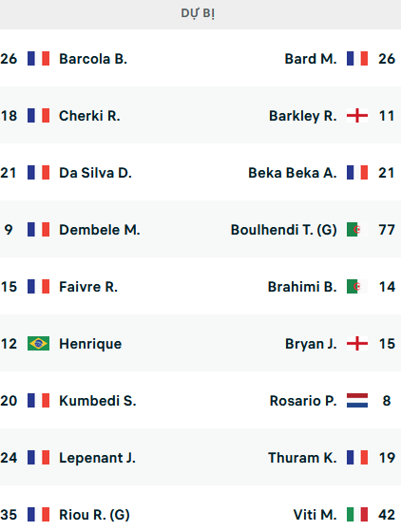Click the Netherlands flag beside Rosario P.

pos(357,400)
